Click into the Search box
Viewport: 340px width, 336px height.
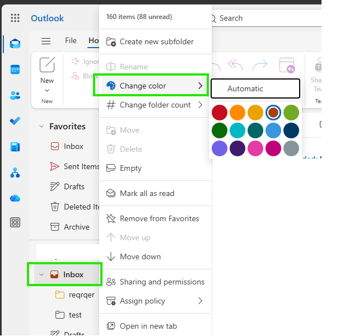(x=266, y=18)
